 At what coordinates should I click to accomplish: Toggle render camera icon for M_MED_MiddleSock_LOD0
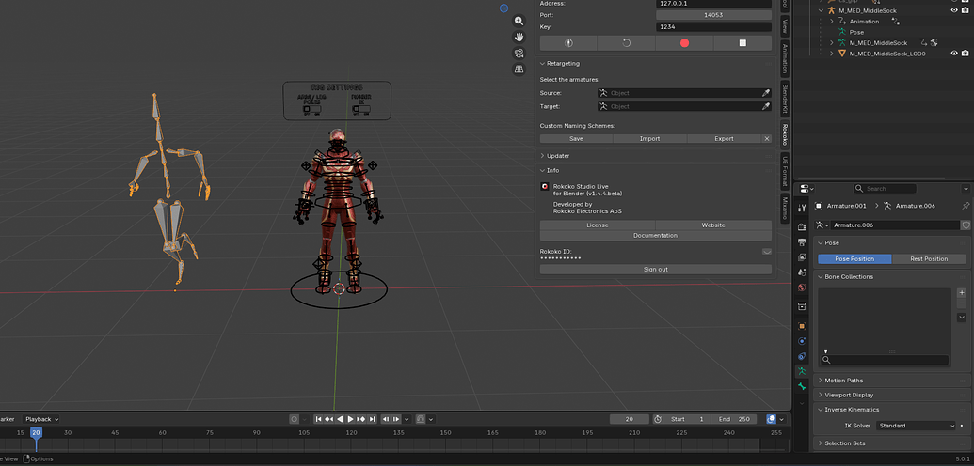966,54
